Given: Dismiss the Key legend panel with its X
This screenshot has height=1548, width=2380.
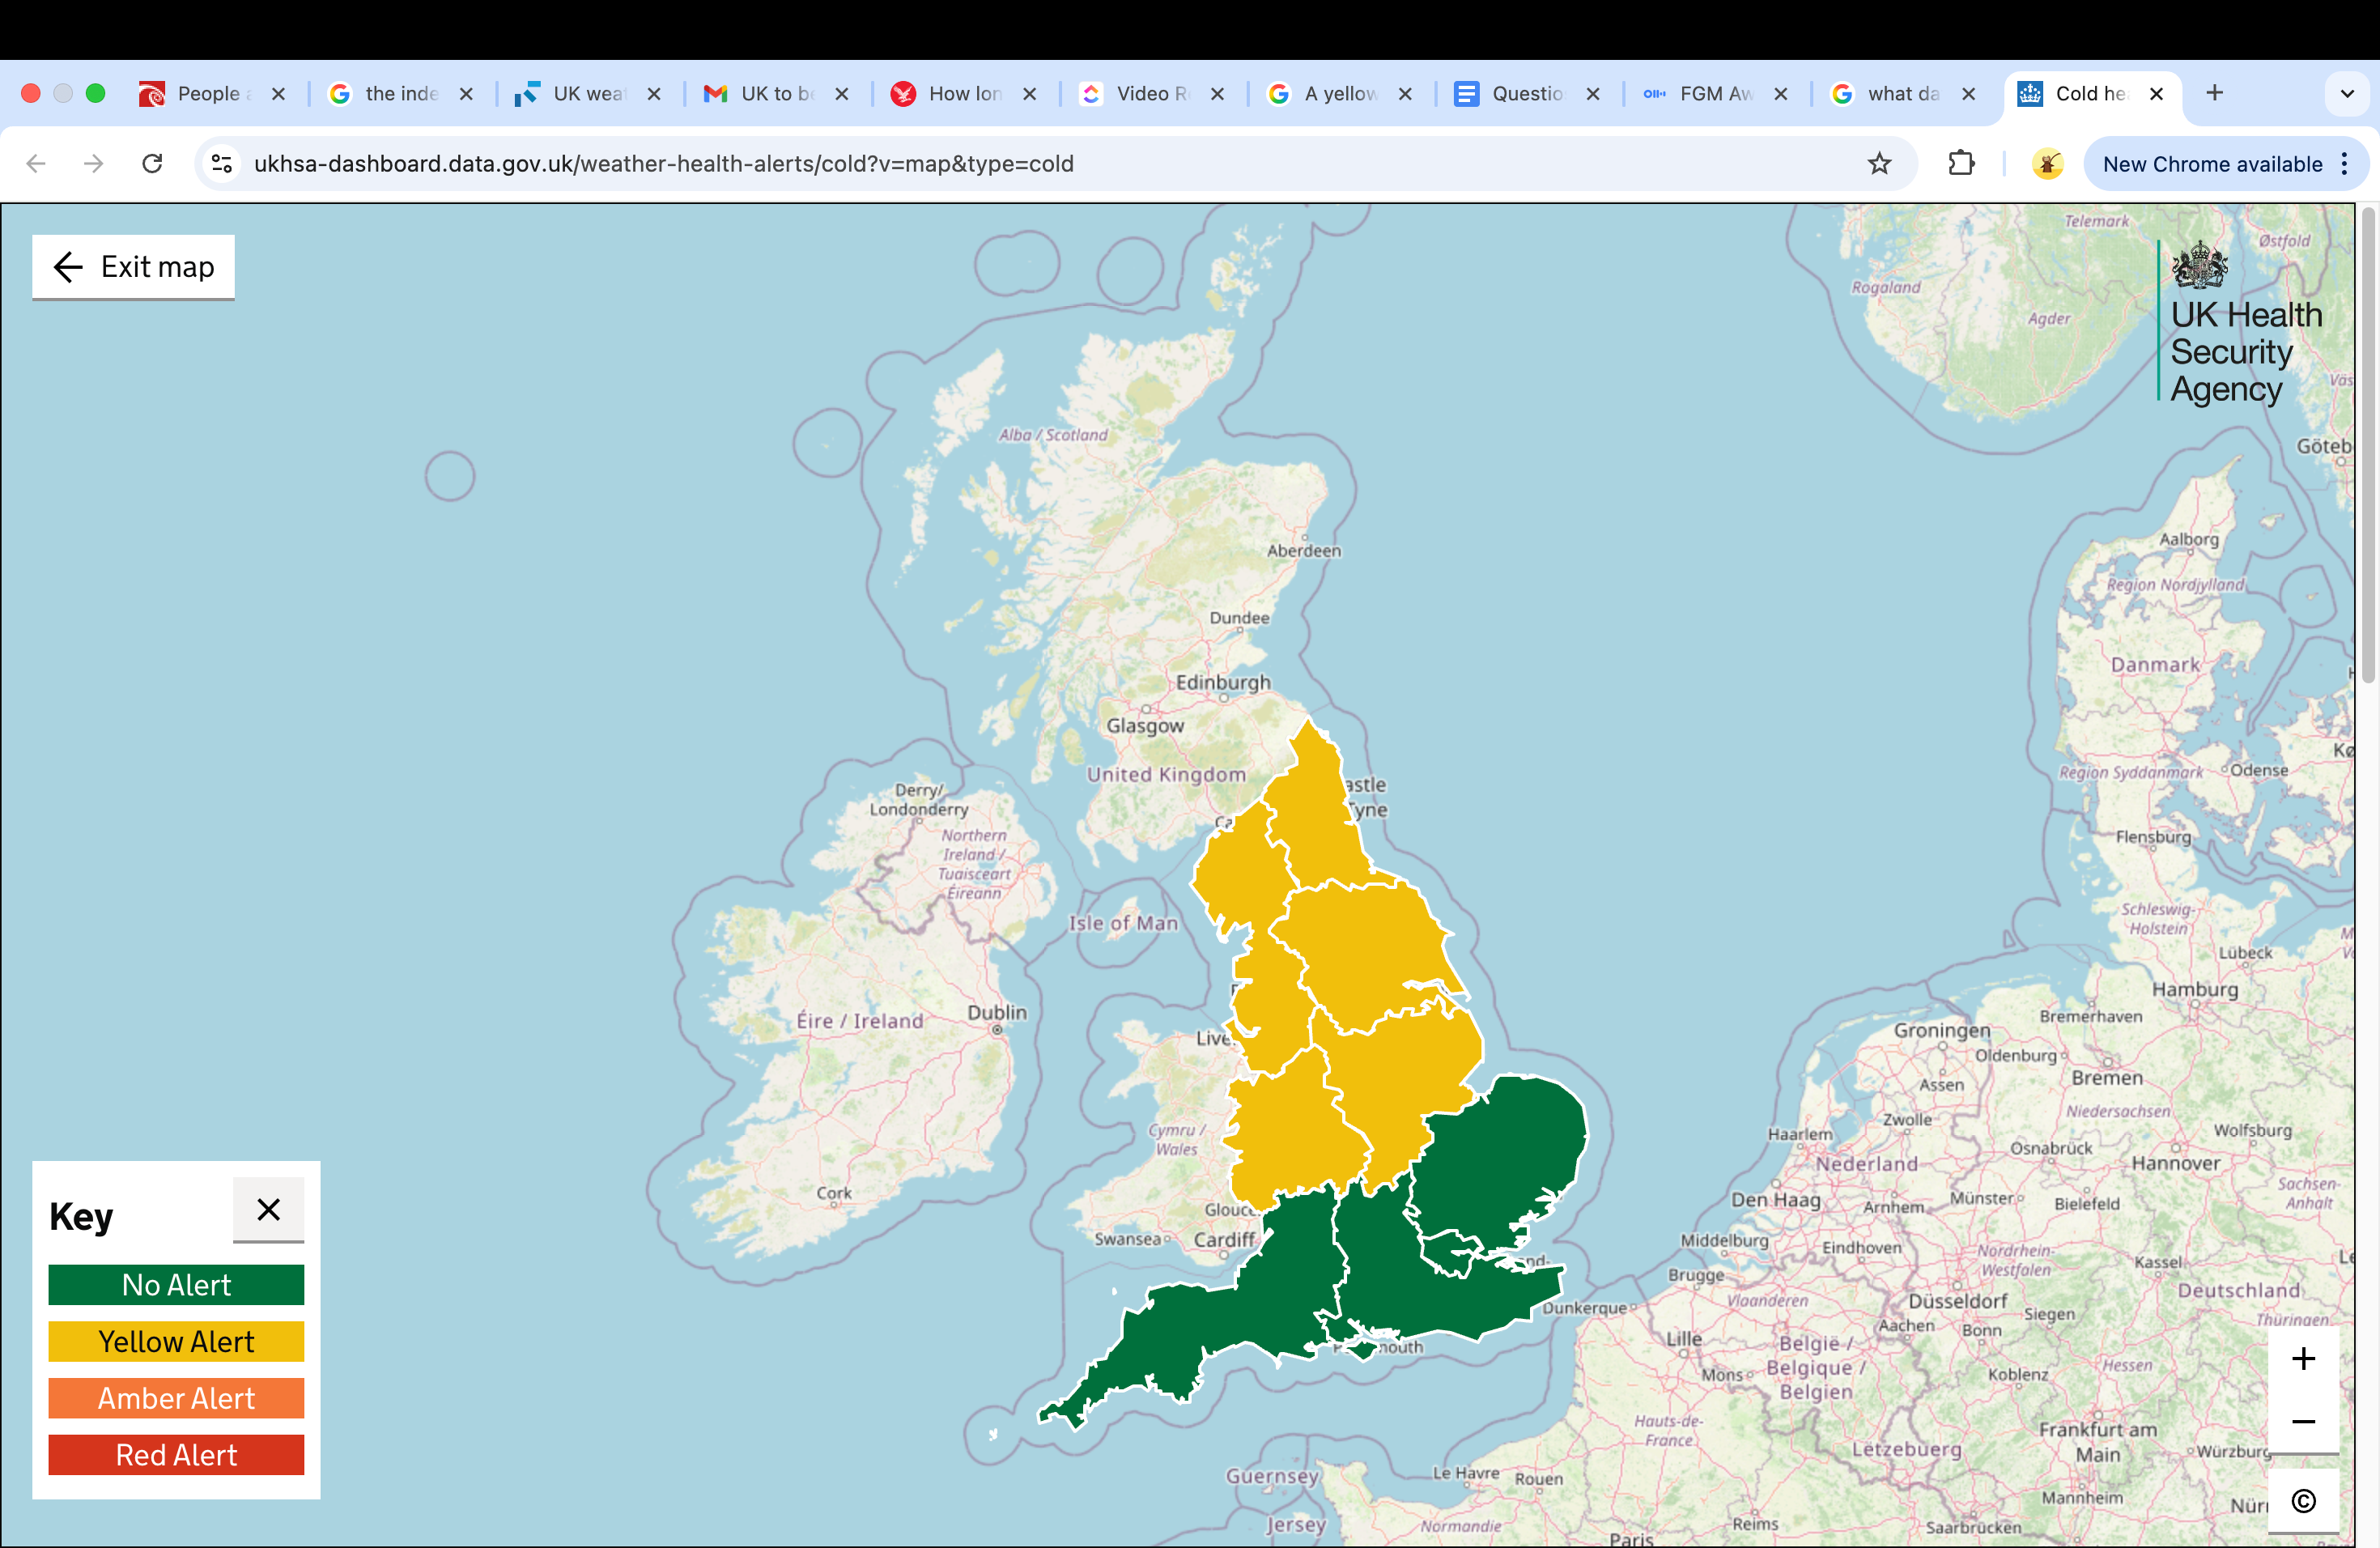Looking at the screenshot, I should click(x=268, y=1210).
